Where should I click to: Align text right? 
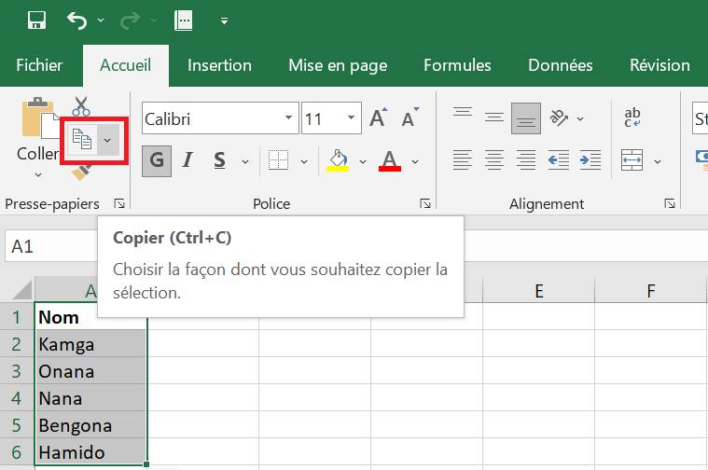tap(526, 160)
